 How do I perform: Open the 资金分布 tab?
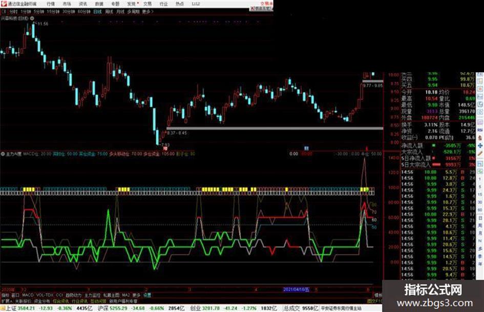(42, 301)
